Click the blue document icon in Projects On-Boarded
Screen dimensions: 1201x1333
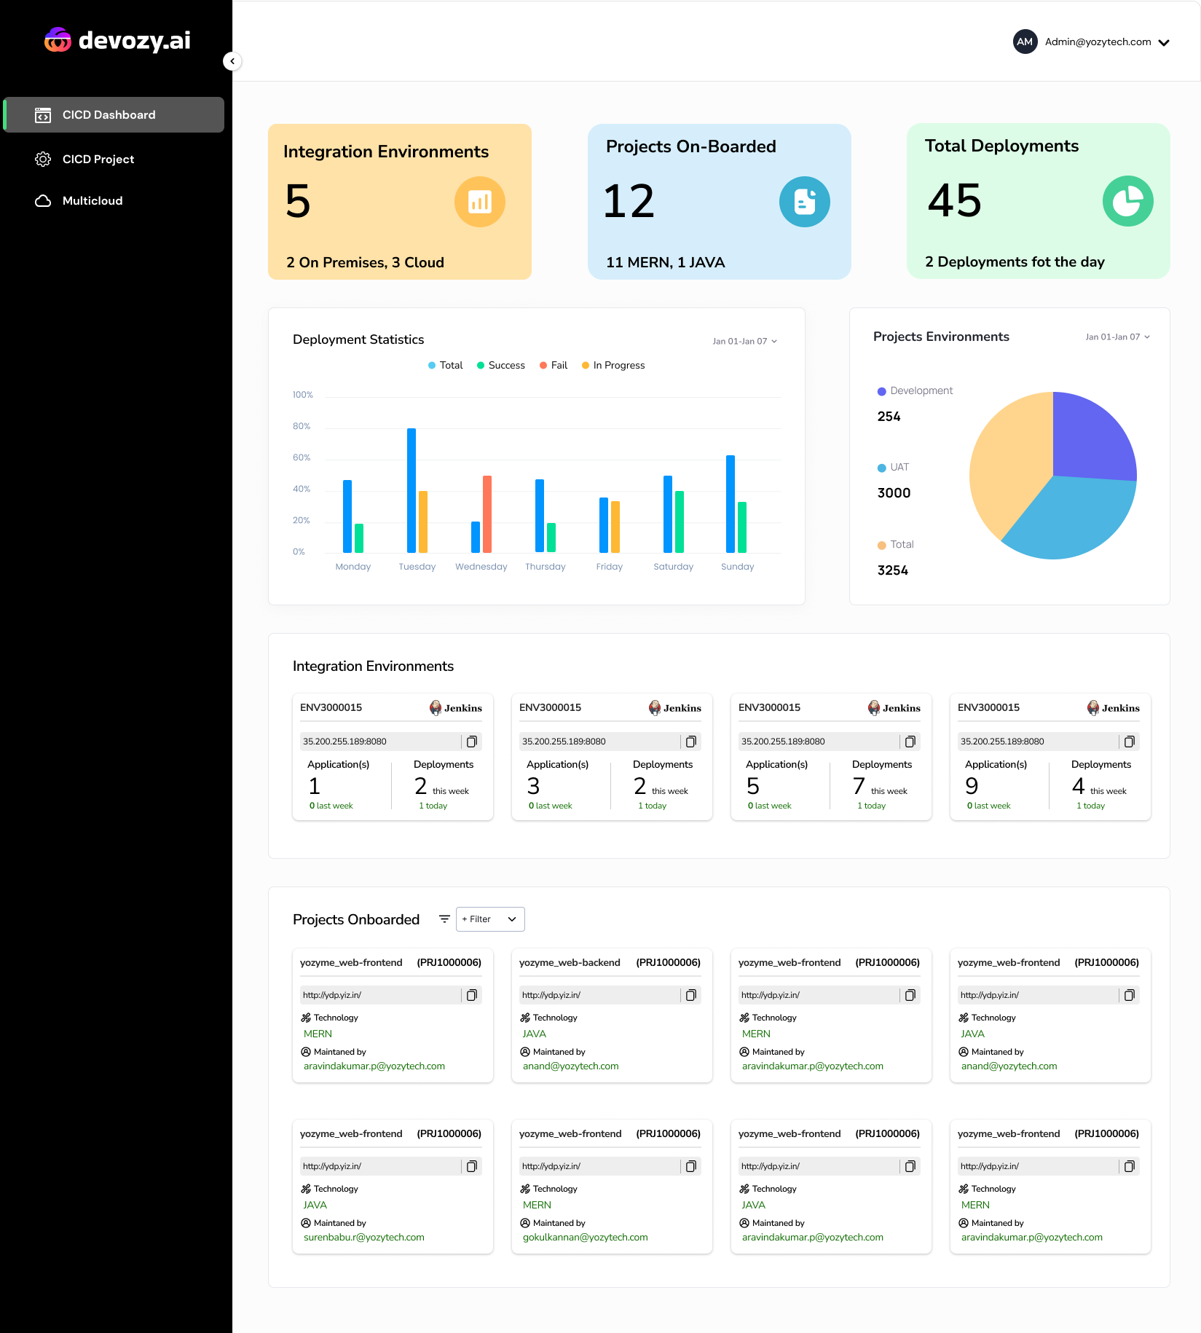click(x=805, y=202)
